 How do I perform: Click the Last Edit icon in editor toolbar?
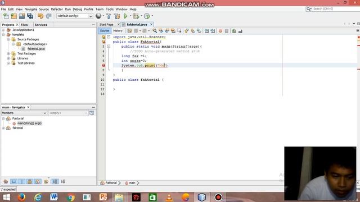[130, 31]
